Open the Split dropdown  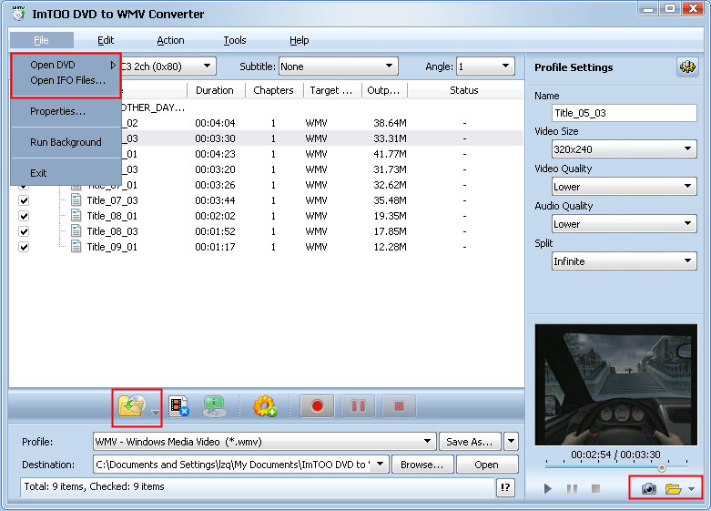tap(624, 261)
